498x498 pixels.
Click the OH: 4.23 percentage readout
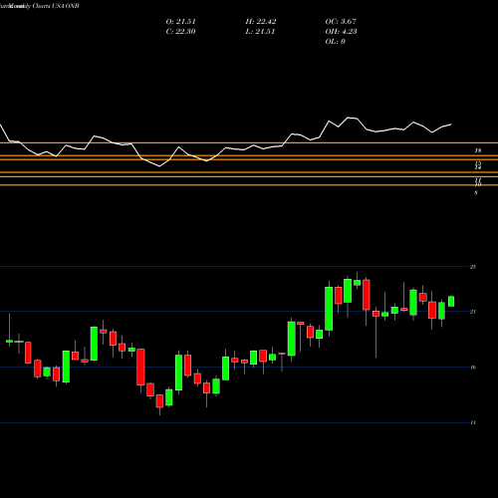coord(341,32)
